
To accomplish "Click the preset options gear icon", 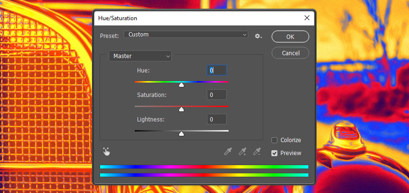I will pos(258,36).
